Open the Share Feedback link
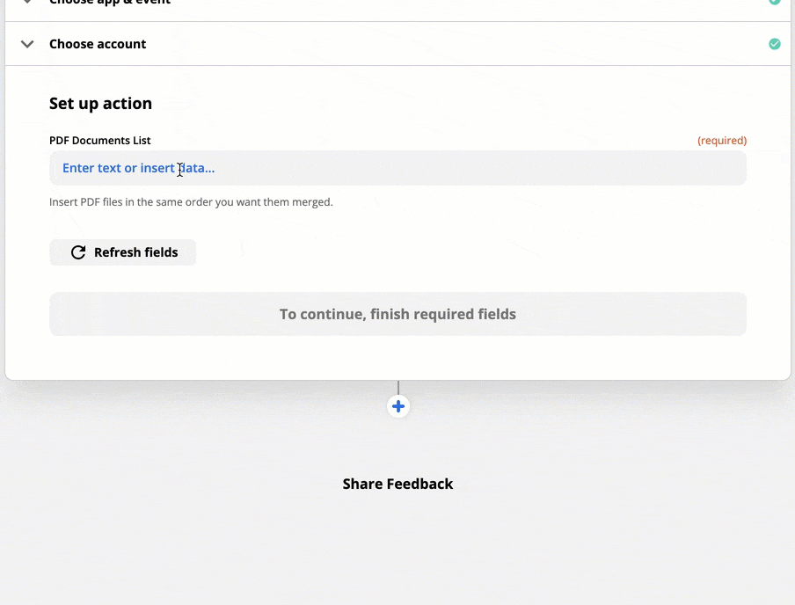 tap(397, 484)
